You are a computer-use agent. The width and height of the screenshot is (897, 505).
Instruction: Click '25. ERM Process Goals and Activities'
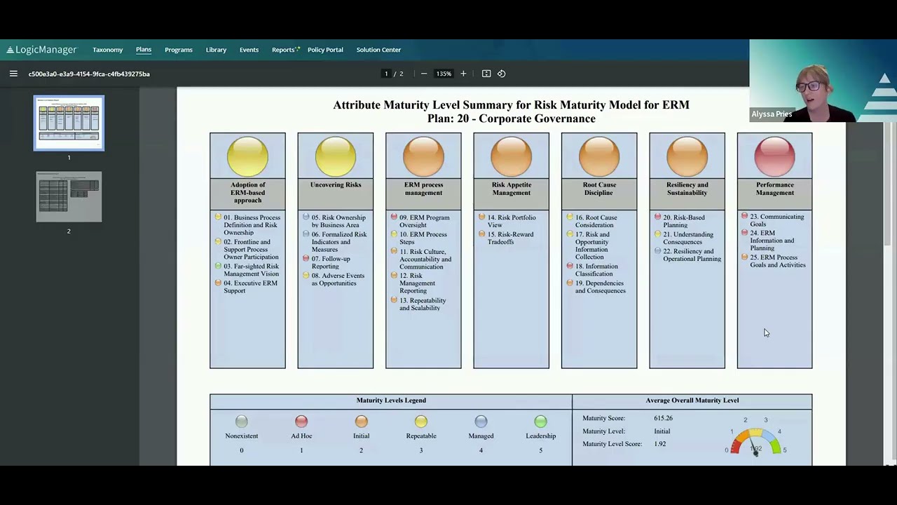click(778, 261)
